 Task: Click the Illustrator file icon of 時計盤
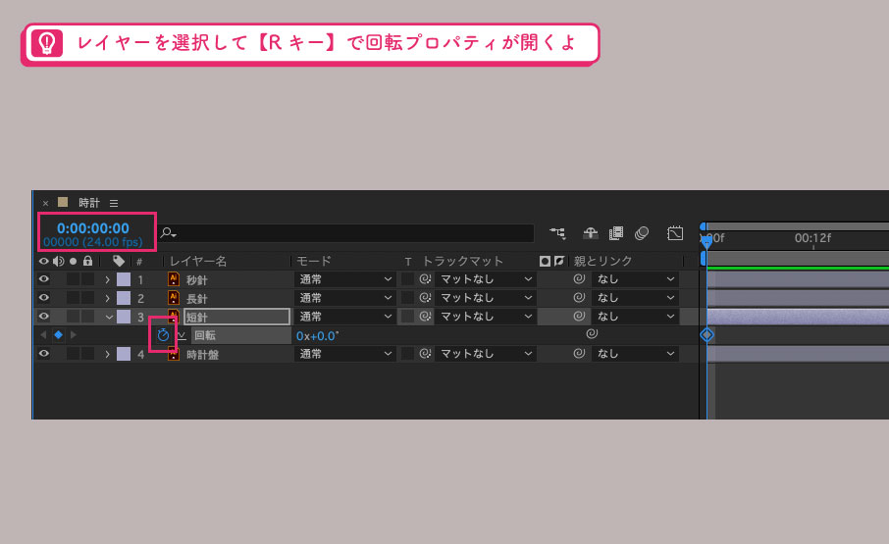174,354
